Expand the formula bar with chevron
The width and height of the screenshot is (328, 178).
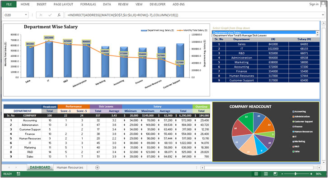323,15
